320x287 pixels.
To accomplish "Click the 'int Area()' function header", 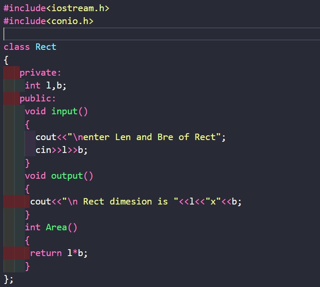I will [x=51, y=228].
